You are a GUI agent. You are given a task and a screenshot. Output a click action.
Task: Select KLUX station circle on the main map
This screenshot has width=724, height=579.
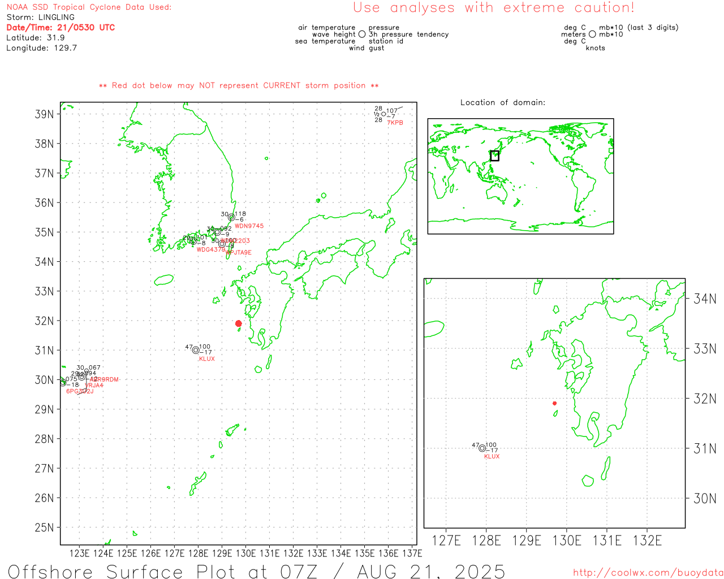[196, 350]
